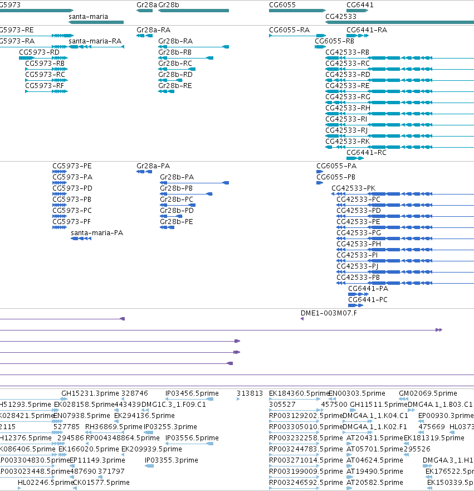Select transcript label Gr28b-RA
474x491 pixels.
pyautogui.click(x=175, y=41)
